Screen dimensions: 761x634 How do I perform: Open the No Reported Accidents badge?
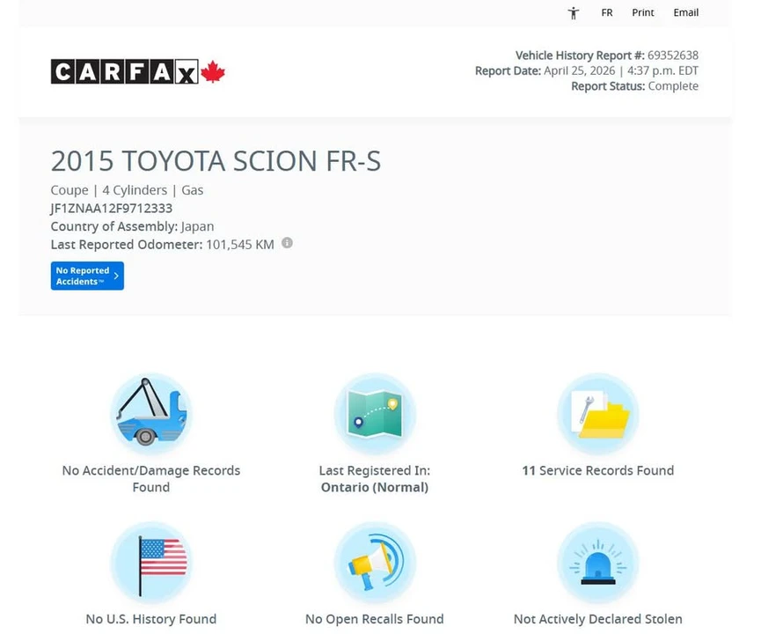(87, 276)
